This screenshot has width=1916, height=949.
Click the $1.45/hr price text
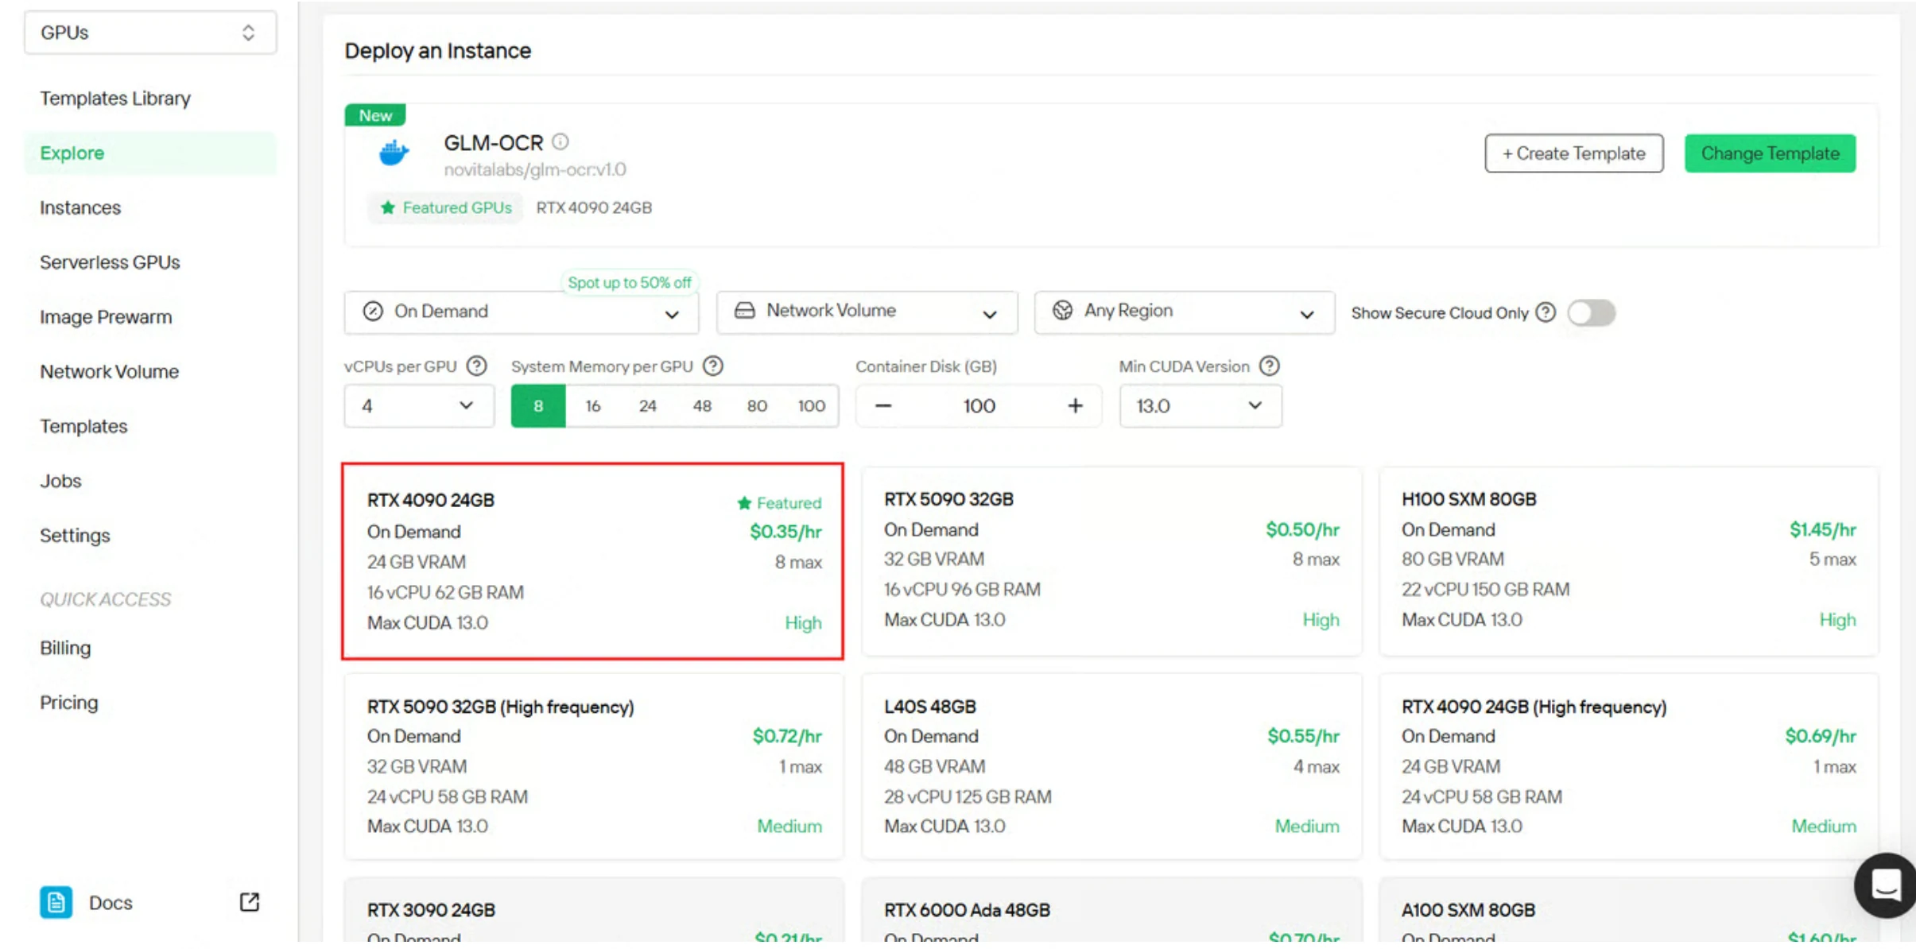[x=1822, y=529]
